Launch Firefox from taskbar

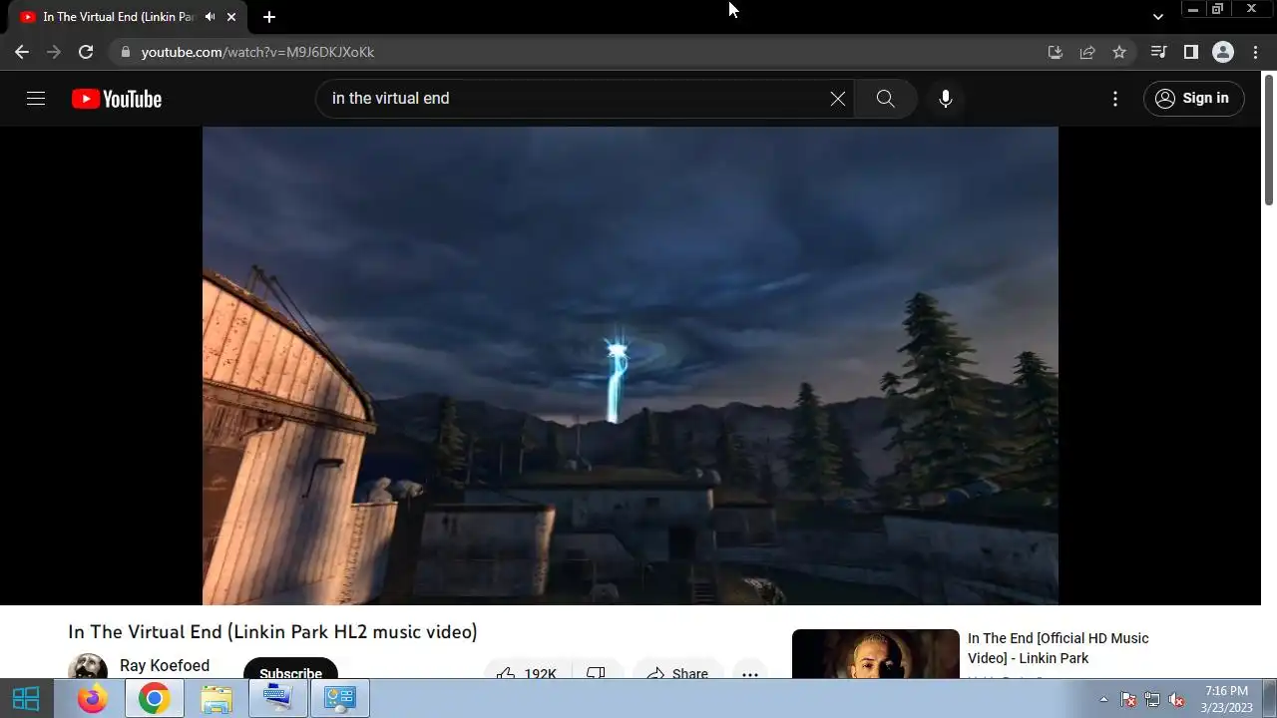coord(92,699)
